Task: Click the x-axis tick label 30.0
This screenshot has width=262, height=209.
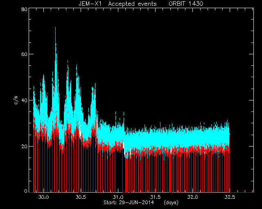Action: click(43, 197)
